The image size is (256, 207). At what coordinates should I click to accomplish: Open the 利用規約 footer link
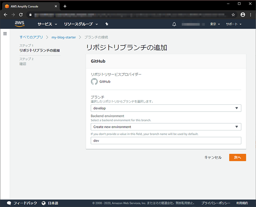[242, 203]
